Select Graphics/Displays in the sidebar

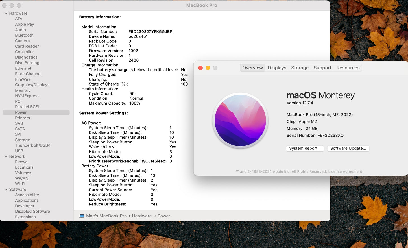[x=32, y=85]
